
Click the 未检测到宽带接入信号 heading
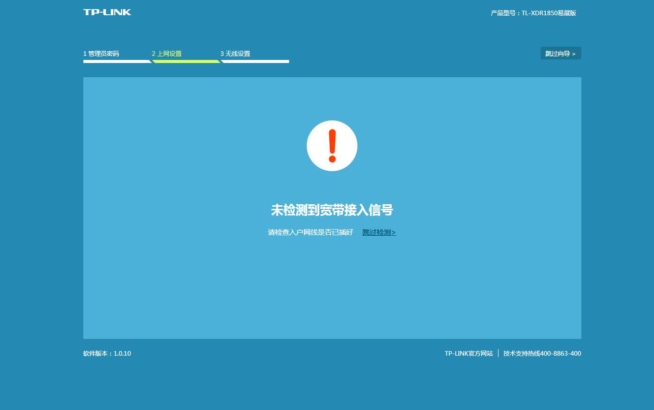332,210
